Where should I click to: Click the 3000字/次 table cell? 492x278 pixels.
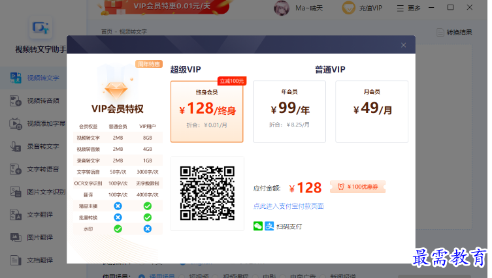click(x=148, y=172)
